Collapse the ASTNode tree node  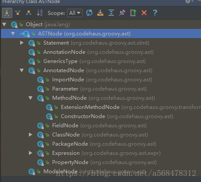(x=13, y=34)
